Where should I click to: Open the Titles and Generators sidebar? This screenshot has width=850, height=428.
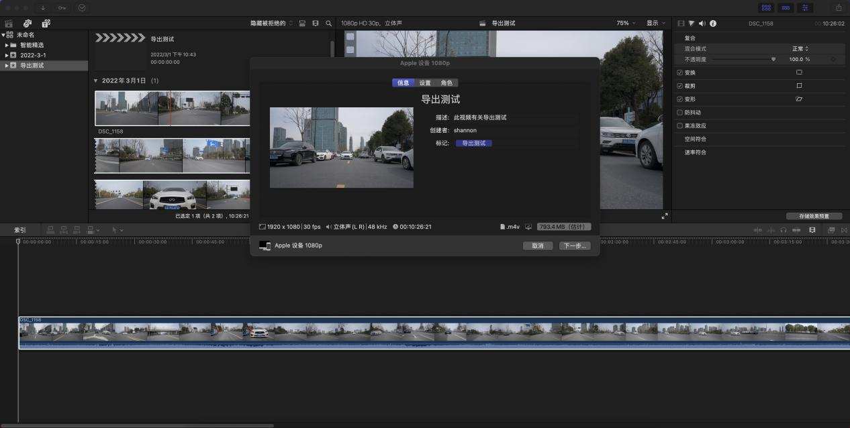[x=46, y=23]
